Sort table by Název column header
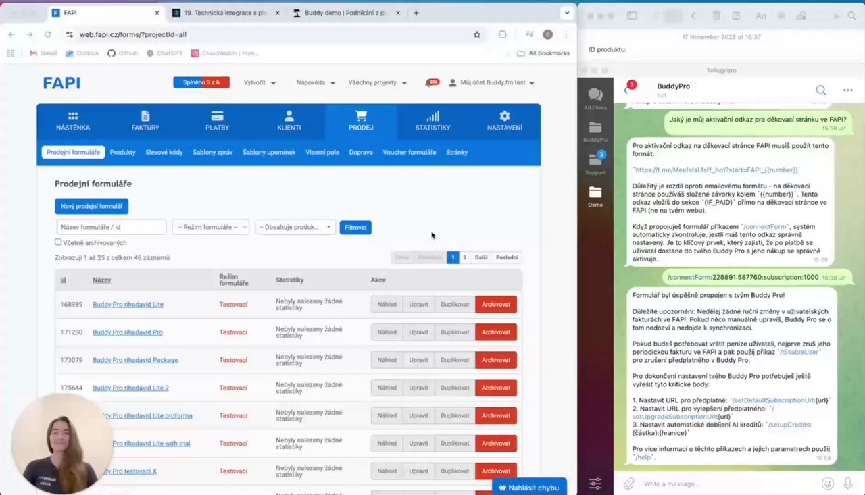This screenshot has height=495, width=865. 102,280
